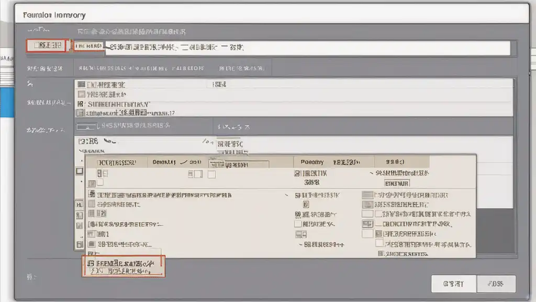The height and width of the screenshot is (302, 536).
Task: Click the red-outlined button at top left
Action: point(48,46)
